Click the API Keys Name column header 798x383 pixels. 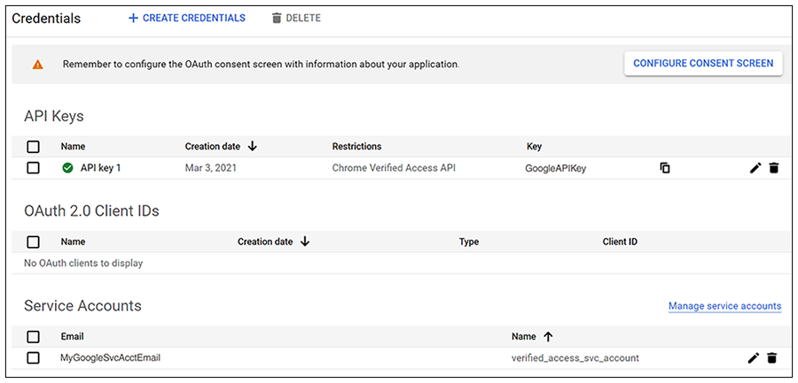pos(73,146)
